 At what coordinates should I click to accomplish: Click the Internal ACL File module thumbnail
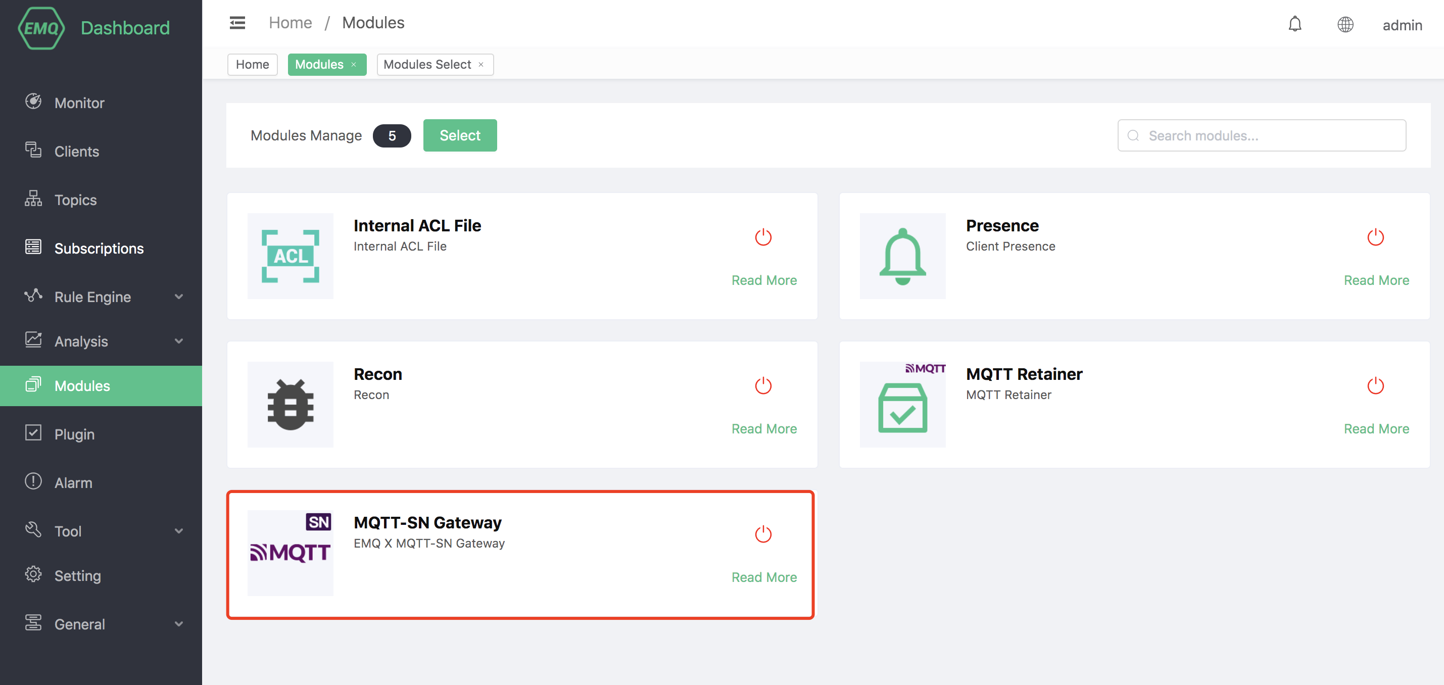click(x=291, y=256)
